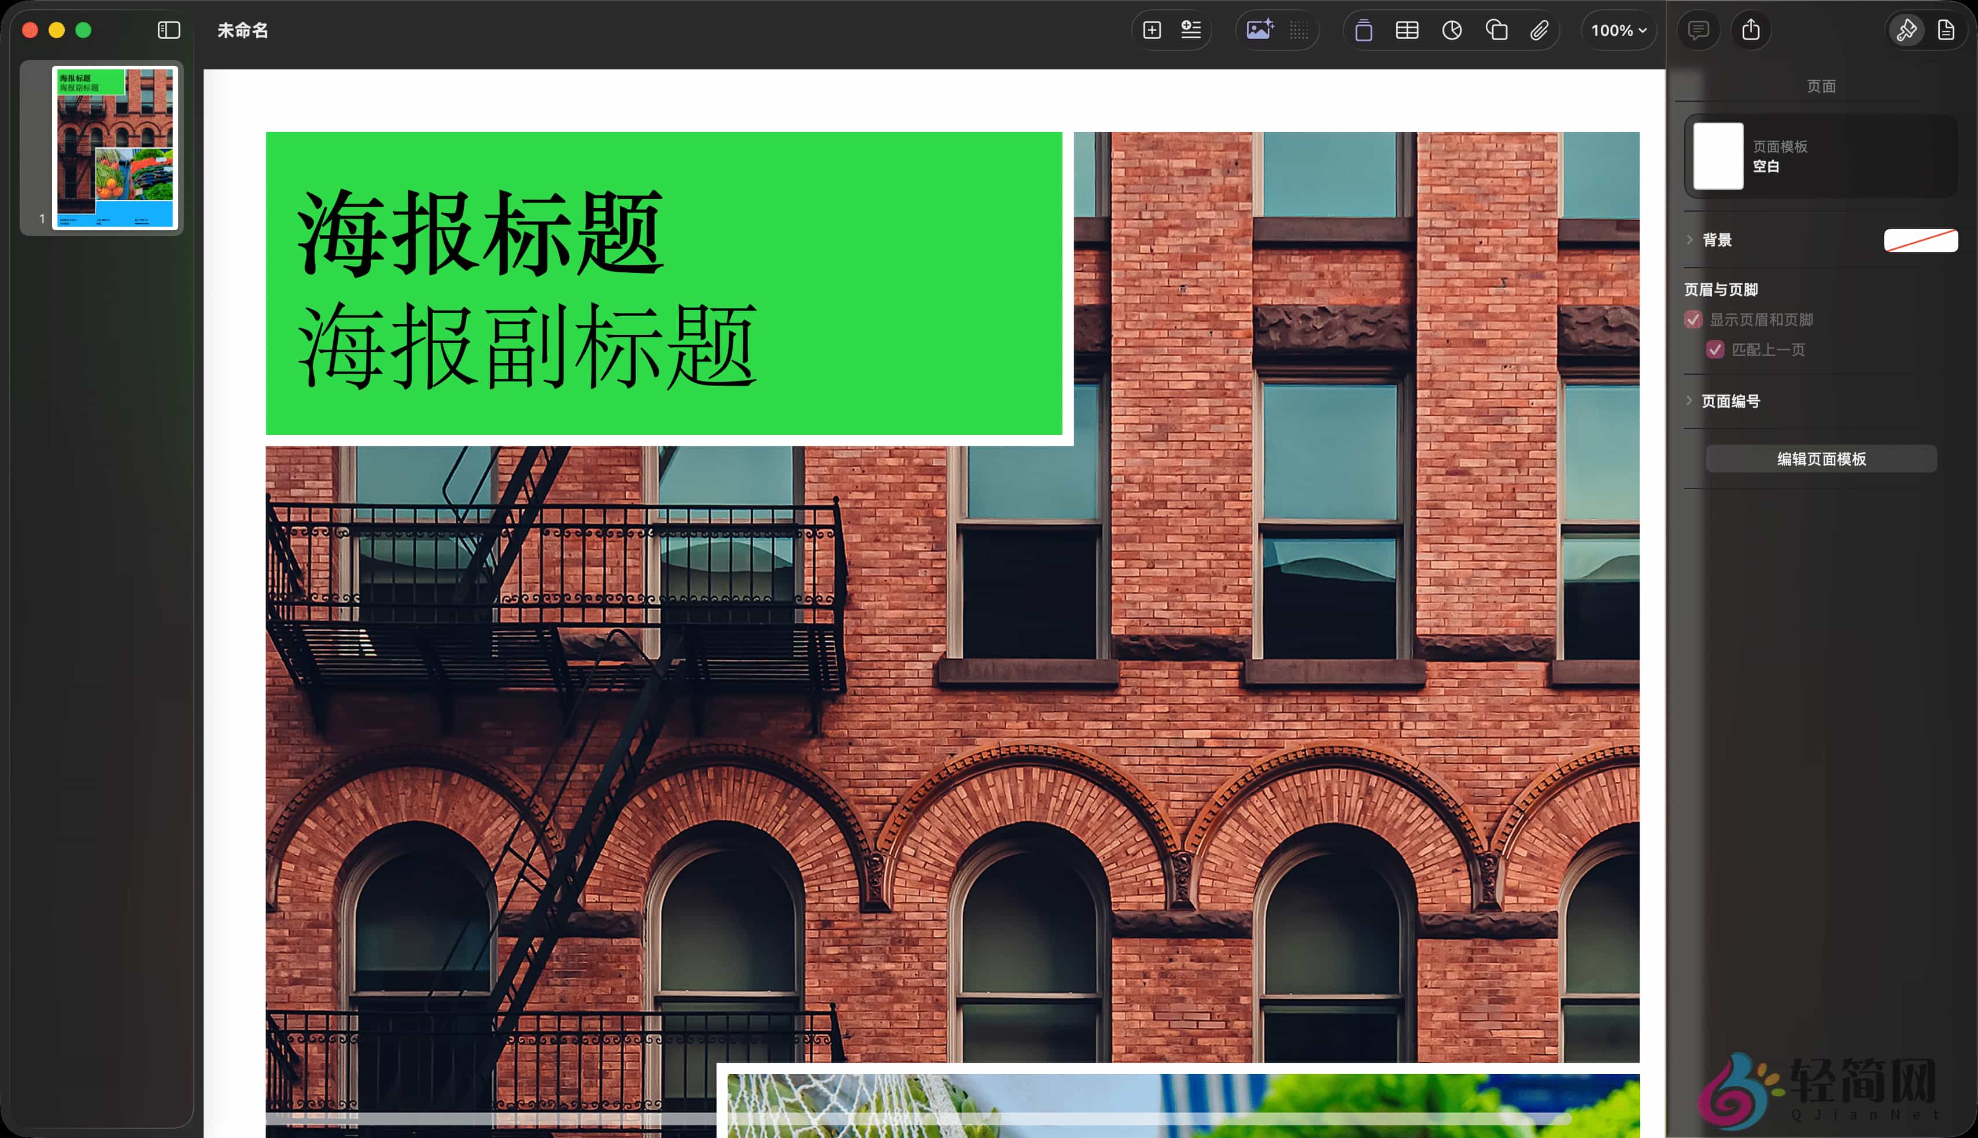Uncheck 显示页眉和页脚
This screenshot has width=1978, height=1138.
(x=1693, y=319)
